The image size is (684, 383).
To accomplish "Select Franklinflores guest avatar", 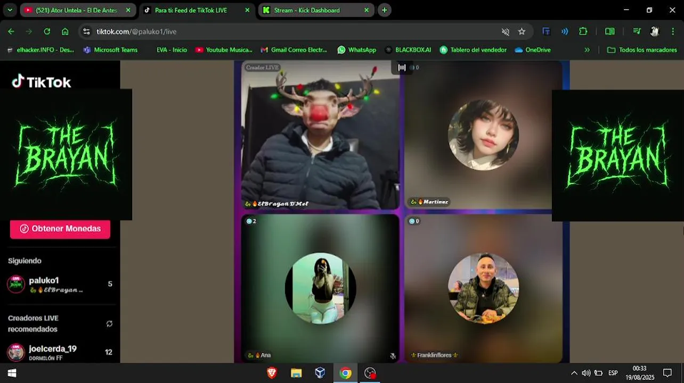I will click(483, 288).
